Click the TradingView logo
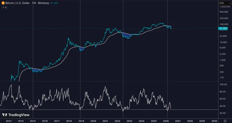This screenshot has height=123, width=232. 16,115
